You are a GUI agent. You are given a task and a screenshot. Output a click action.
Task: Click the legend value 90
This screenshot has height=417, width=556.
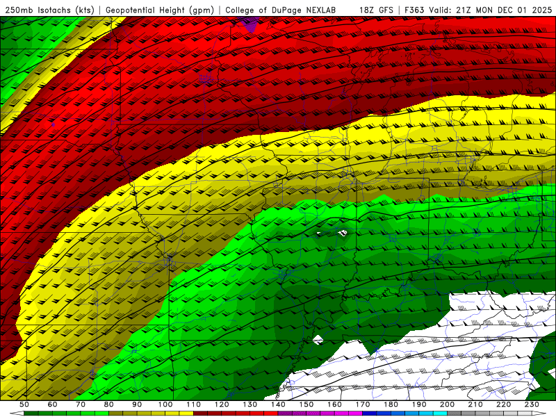pyautogui.click(x=137, y=404)
